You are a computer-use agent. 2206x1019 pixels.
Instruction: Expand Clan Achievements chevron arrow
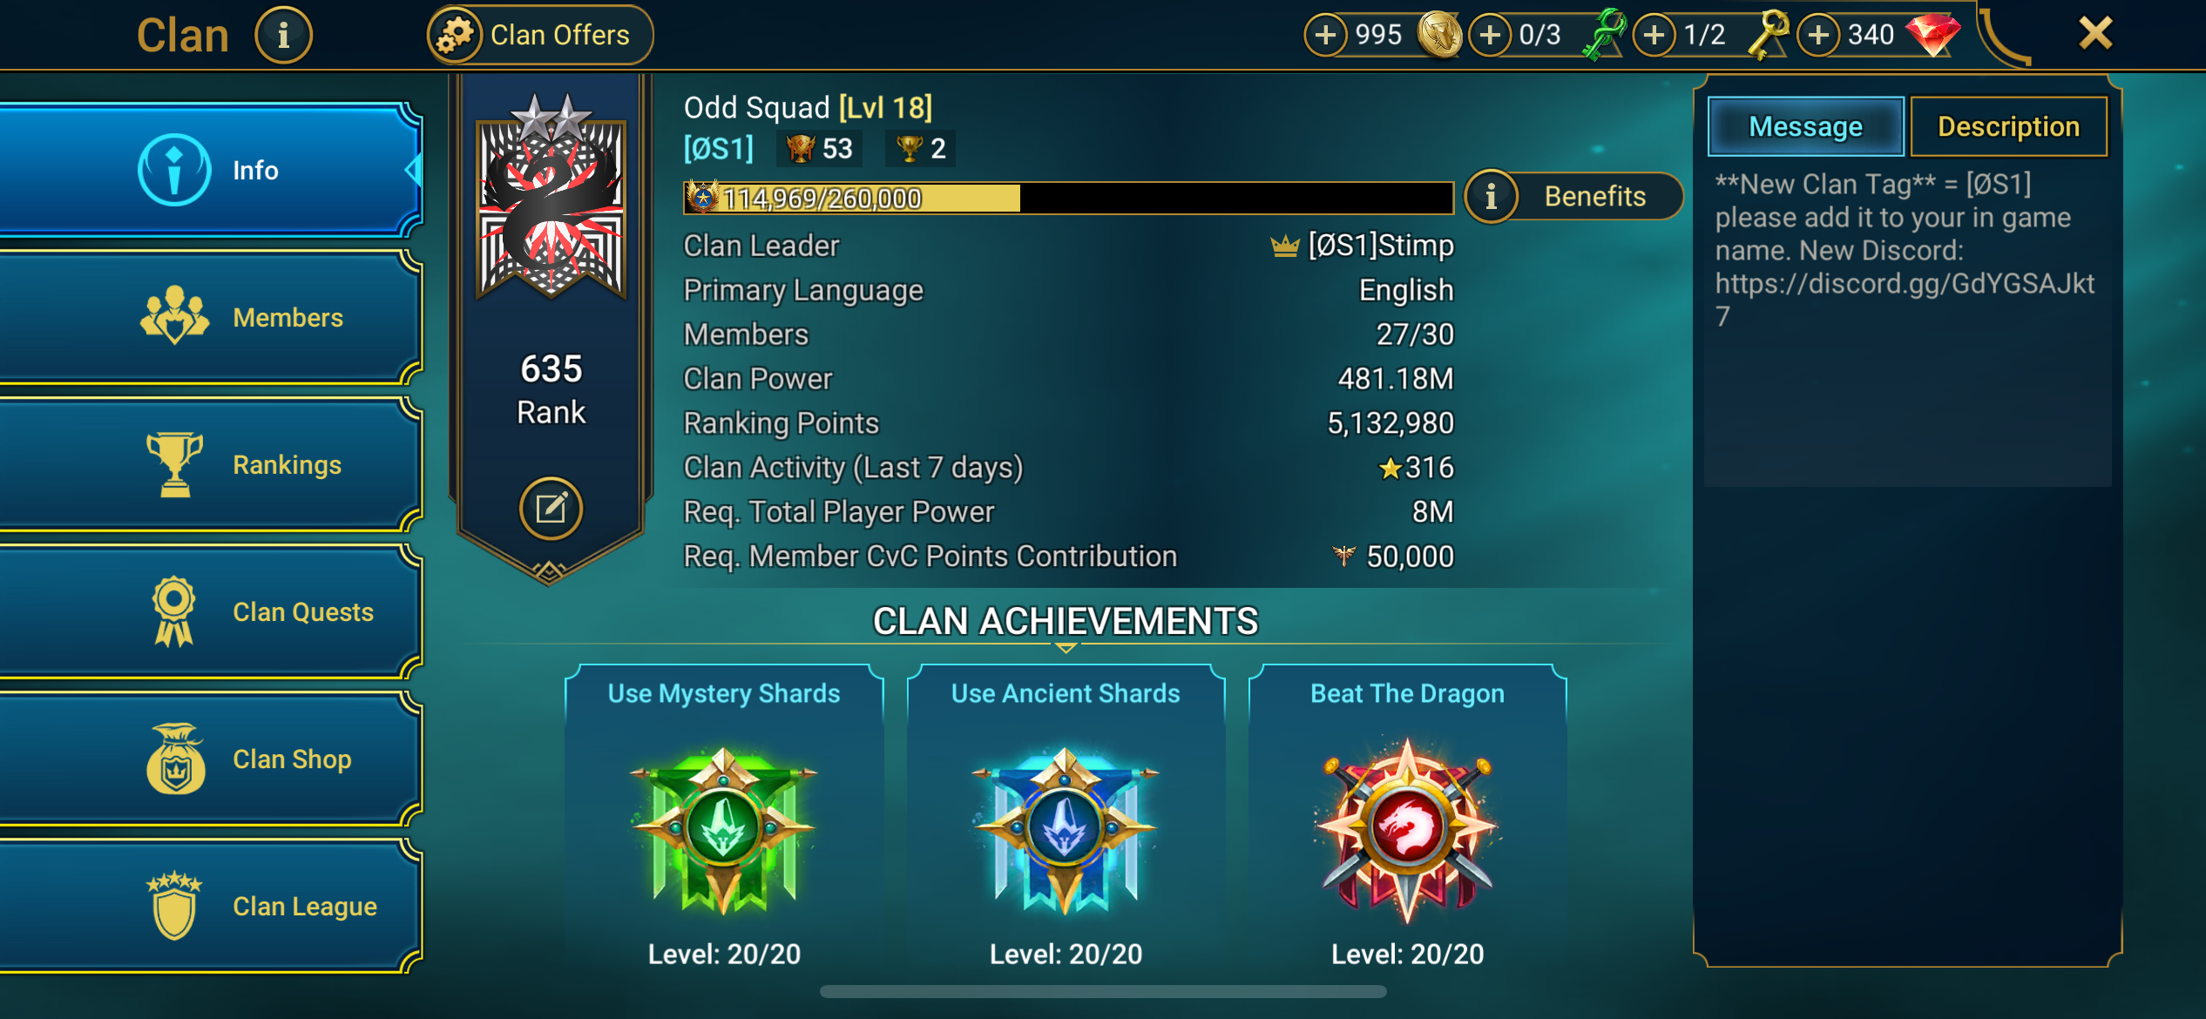point(1066,648)
